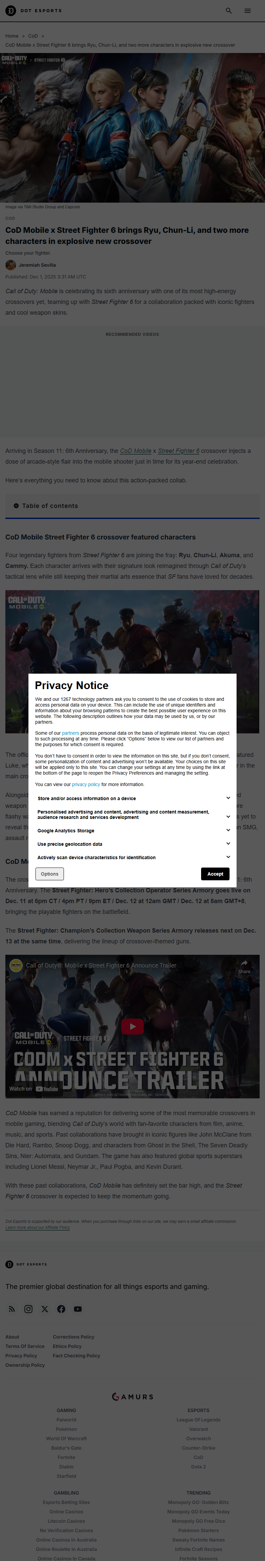265x1561 pixels.
Task: Open the YouTube icon in footer
Action: coord(78,1309)
